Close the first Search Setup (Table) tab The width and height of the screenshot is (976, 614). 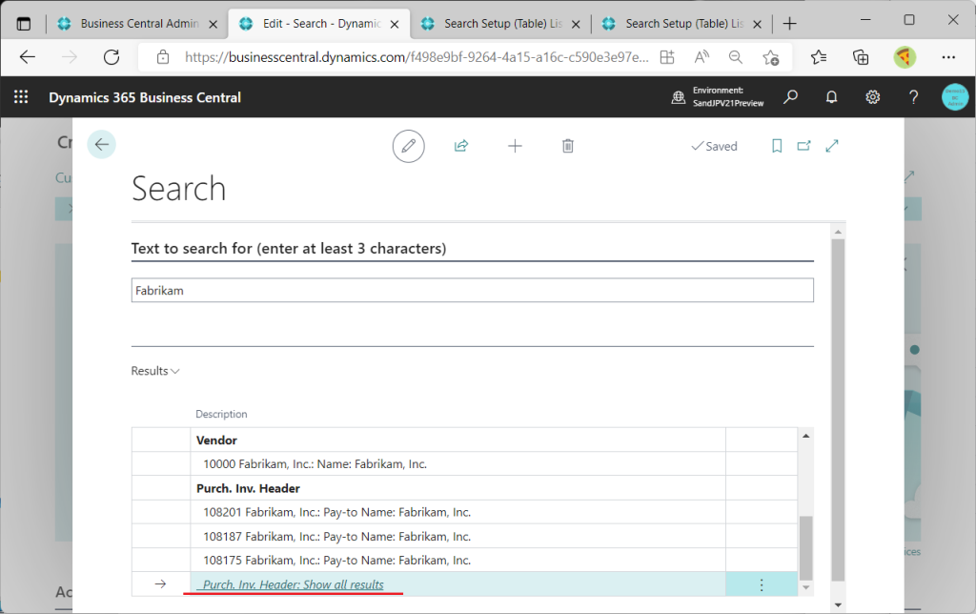[576, 24]
